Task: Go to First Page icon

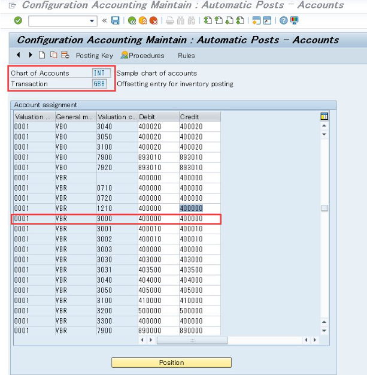Action: click(x=208, y=20)
